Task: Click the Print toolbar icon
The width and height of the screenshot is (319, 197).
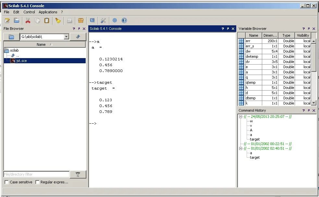Action: [69, 20]
